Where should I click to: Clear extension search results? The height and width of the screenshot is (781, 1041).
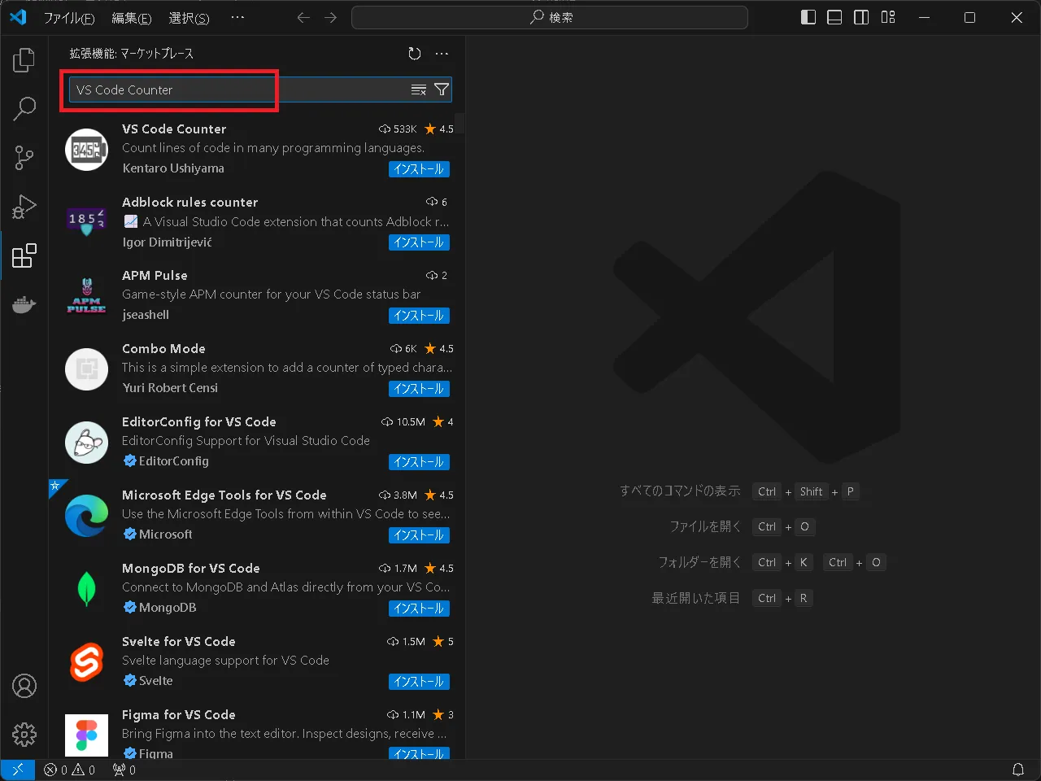(419, 89)
